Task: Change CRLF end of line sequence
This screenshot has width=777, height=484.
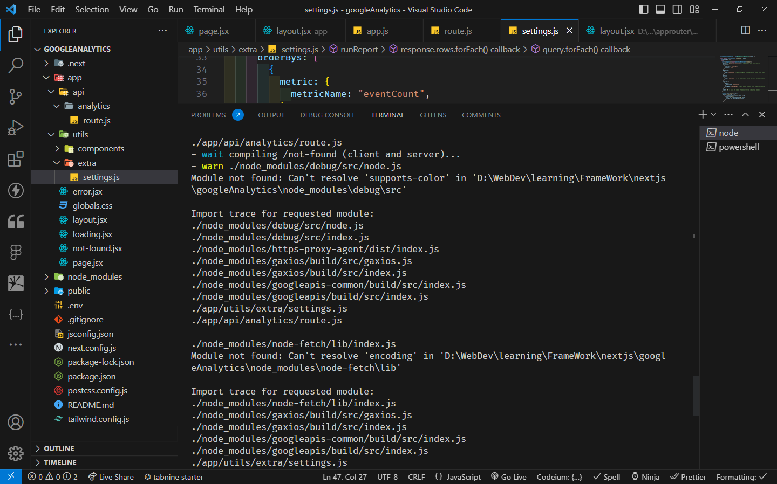Action: (417, 477)
